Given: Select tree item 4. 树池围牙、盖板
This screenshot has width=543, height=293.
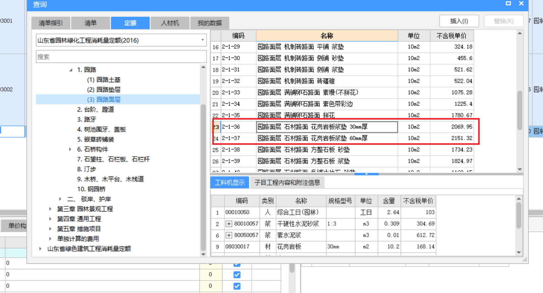Looking at the screenshot, I should (x=101, y=130).
